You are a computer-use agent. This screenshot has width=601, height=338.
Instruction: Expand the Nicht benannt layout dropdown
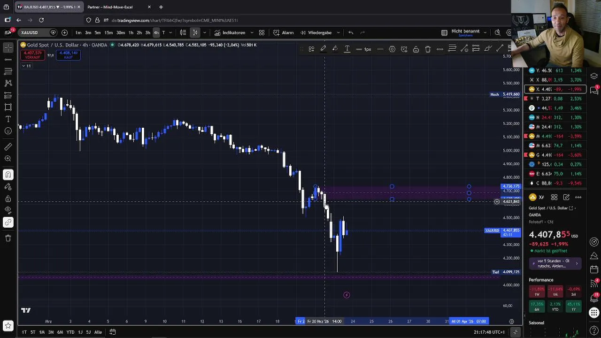(x=485, y=32)
